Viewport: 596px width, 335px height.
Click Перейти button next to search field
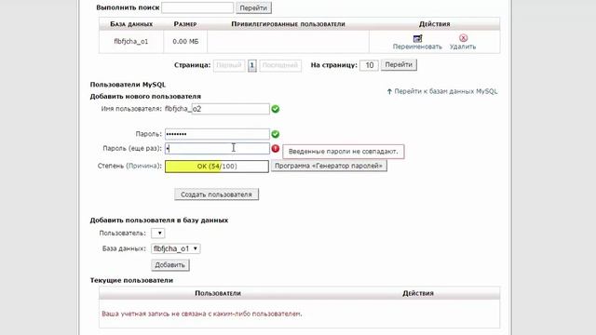253,7
